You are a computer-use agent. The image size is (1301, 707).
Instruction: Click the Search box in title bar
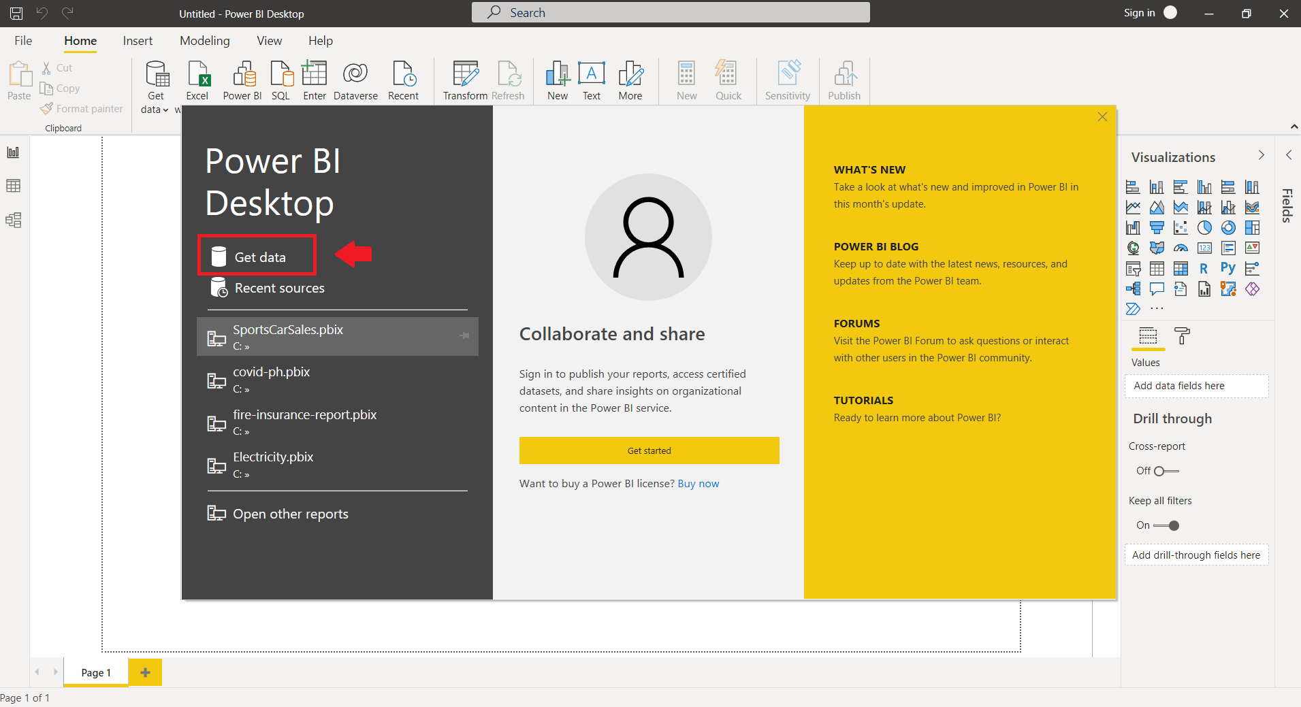pos(671,13)
